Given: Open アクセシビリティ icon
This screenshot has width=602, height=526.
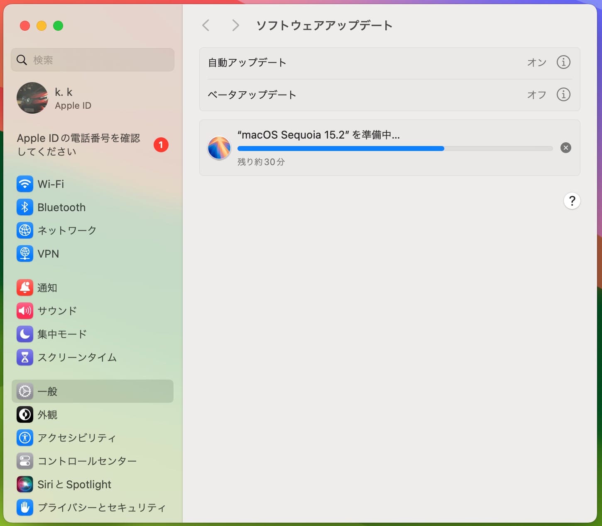Looking at the screenshot, I should [25, 438].
